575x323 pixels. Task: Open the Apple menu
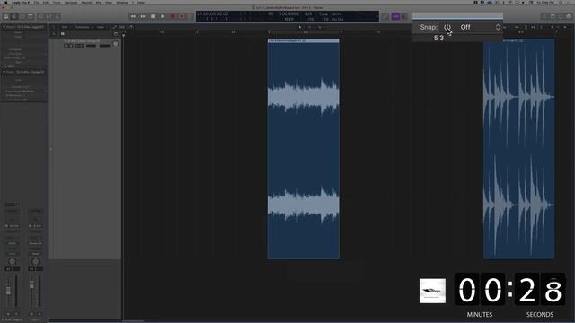coord(5,2)
